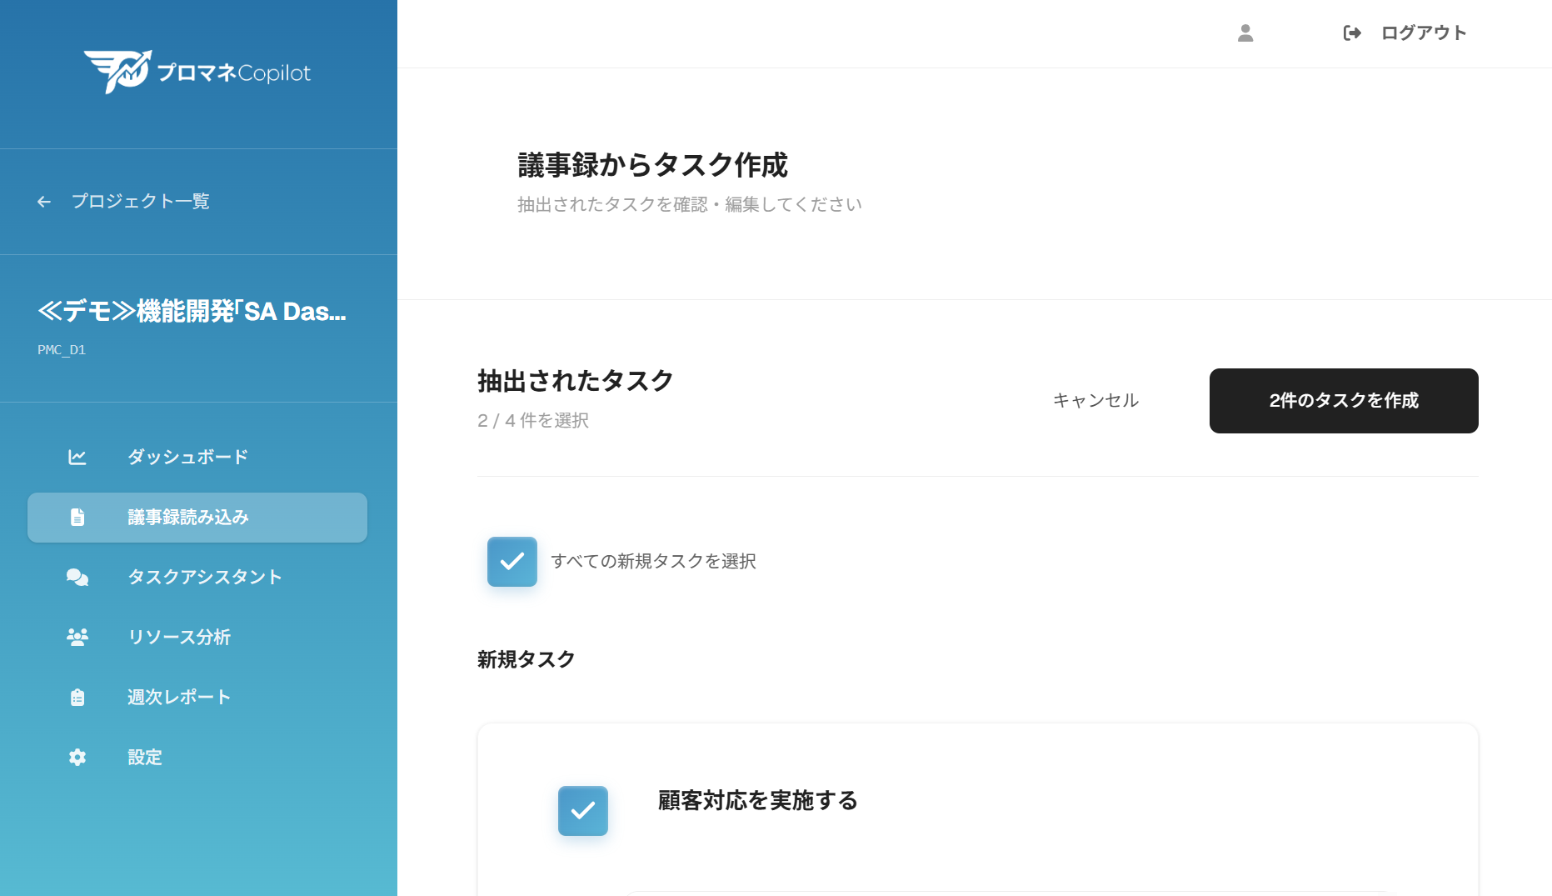Return via the プロジェクト一覧 link

coord(140,201)
